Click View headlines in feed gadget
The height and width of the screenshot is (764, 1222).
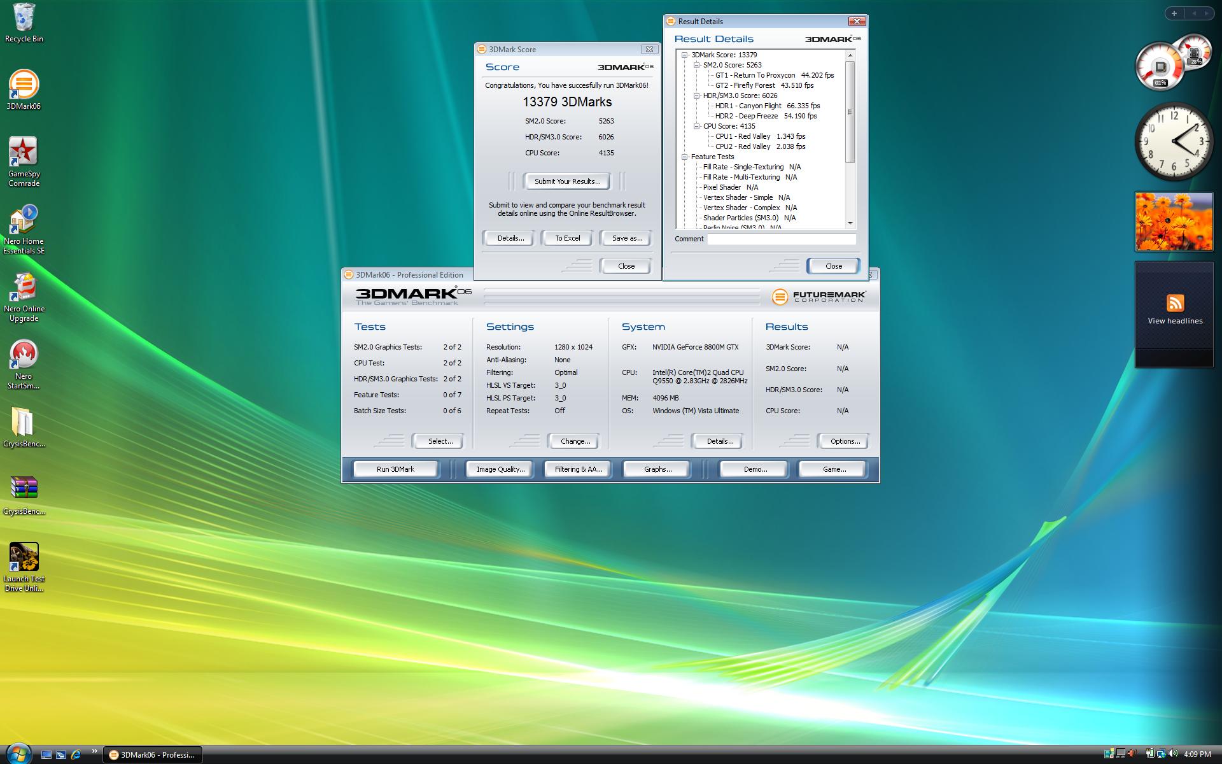pyautogui.click(x=1175, y=321)
